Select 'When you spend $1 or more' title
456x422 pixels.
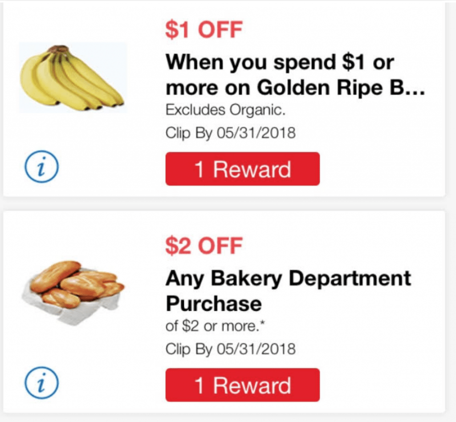click(295, 75)
